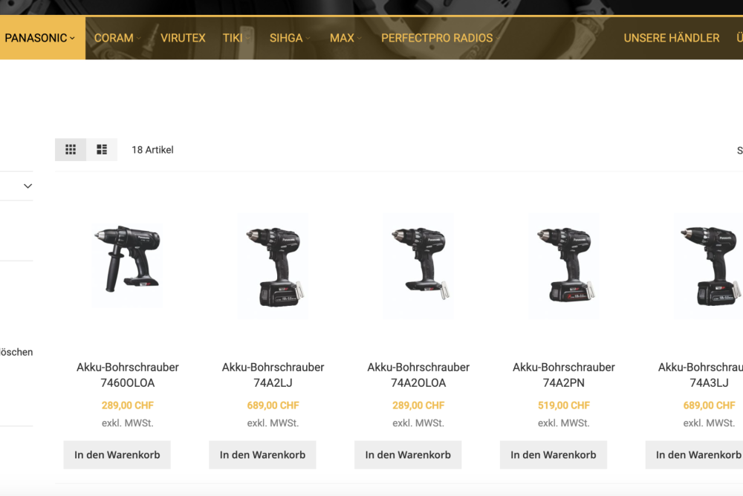The image size is (743, 496).
Task: Add Akku-Bohrschrauber 74A2PN to cart
Action: (554, 454)
